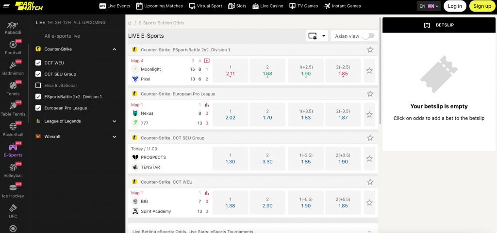The width and height of the screenshot is (497, 233).
Task: Uncheck the CCT SEU Group checkbox
Action: click(x=38, y=74)
